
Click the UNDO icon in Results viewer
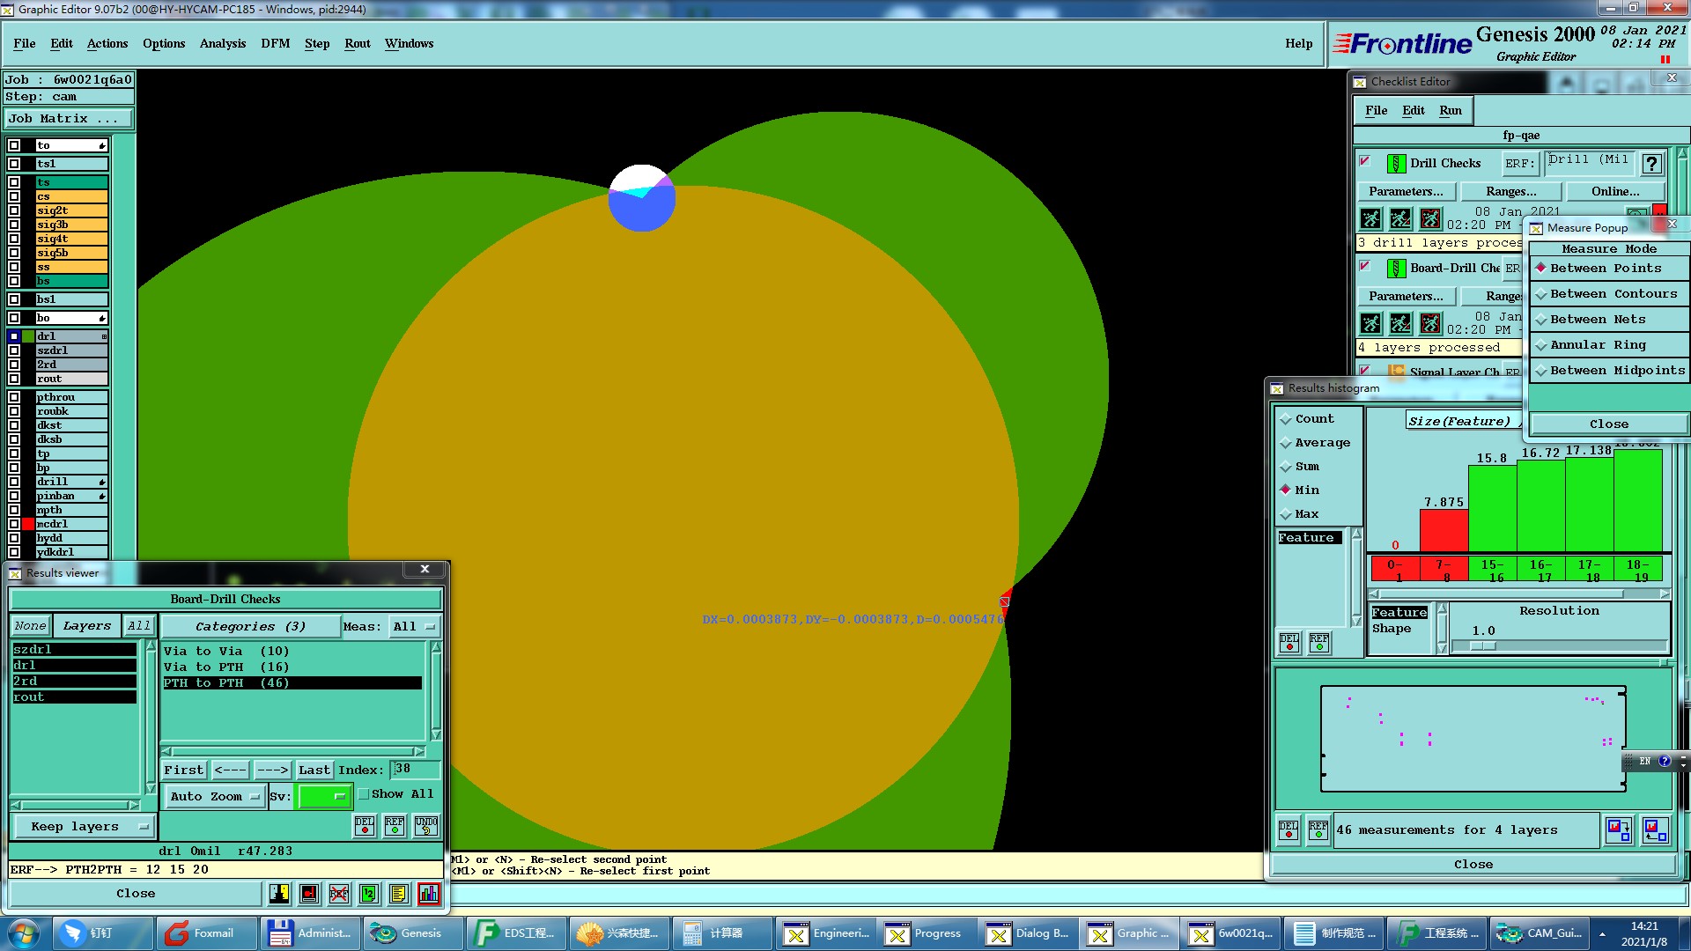[x=426, y=825]
